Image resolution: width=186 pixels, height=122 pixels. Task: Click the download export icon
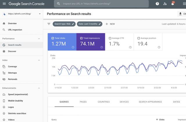pyautogui.click(x=180, y=14)
